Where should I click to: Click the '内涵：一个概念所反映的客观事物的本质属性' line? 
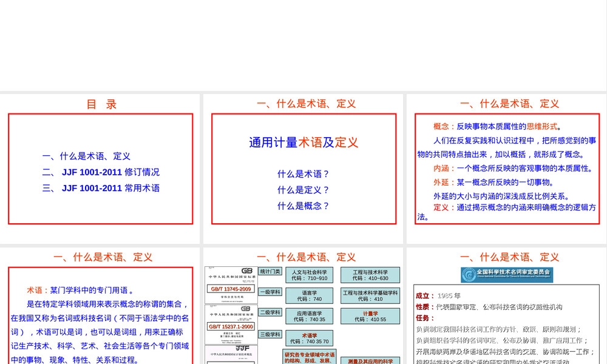click(513, 168)
